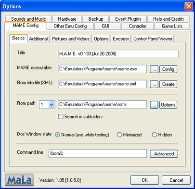Open the Control Panel Viewer sub-tab
Viewport: 195px width, 189px height.
coord(153,39)
